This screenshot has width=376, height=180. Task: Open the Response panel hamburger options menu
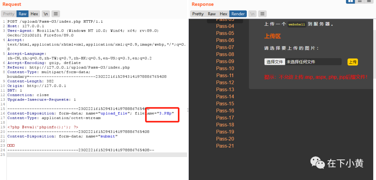[x=263, y=14]
